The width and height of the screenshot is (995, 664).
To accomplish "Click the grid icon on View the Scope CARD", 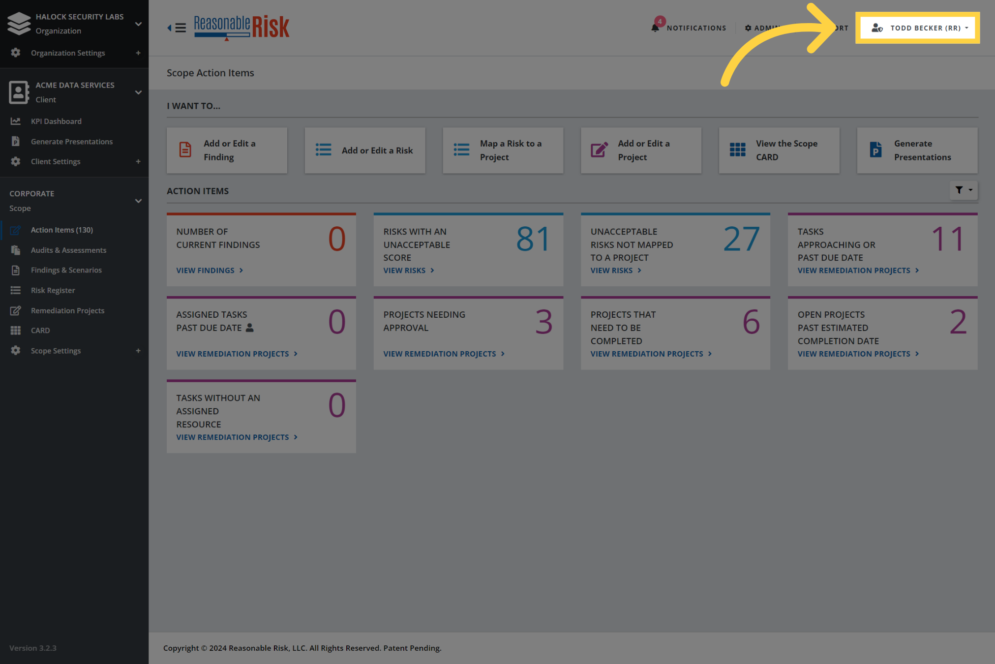I will tap(737, 150).
